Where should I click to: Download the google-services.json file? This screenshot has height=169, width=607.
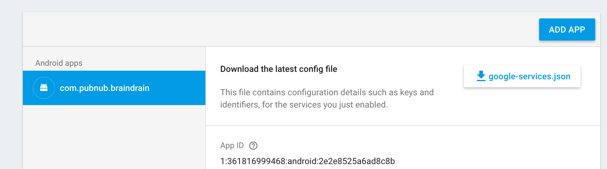coord(529,77)
